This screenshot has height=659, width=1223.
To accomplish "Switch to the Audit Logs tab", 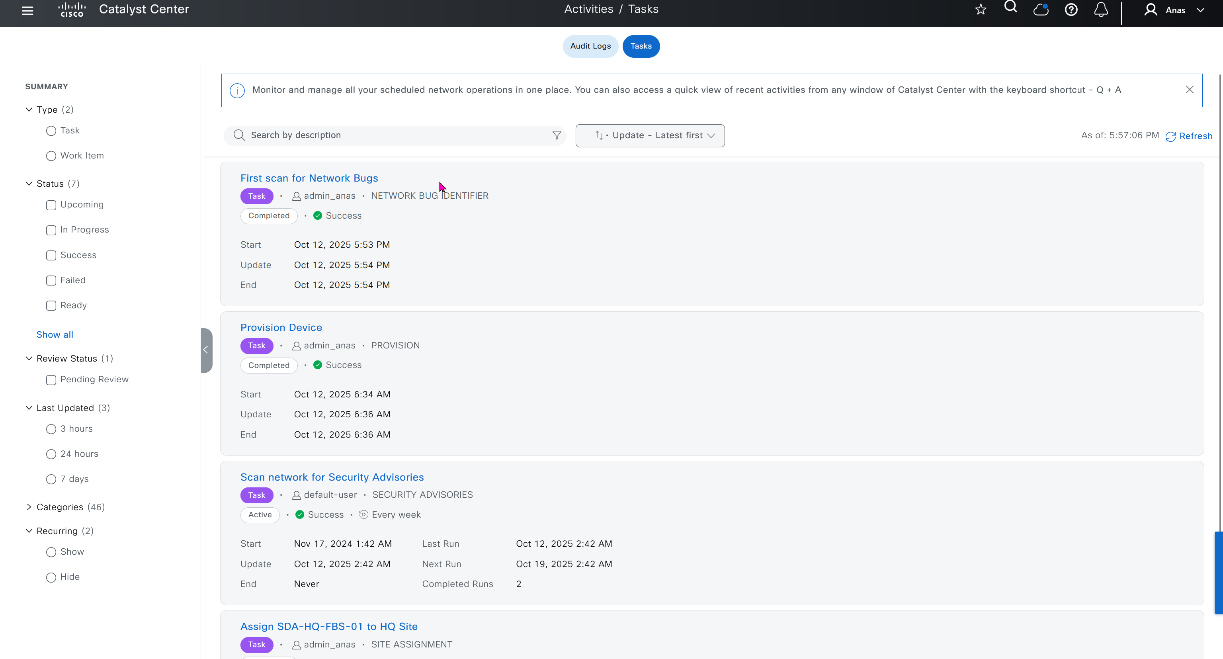I will pos(590,46).
